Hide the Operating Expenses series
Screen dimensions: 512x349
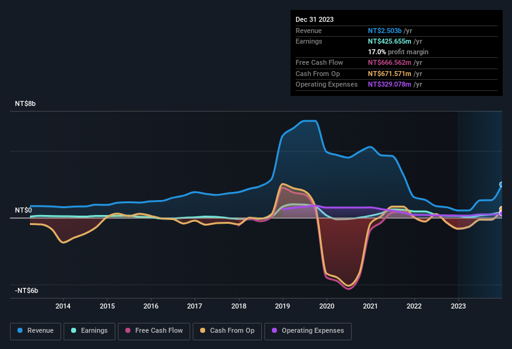click(x=308, y=331)
